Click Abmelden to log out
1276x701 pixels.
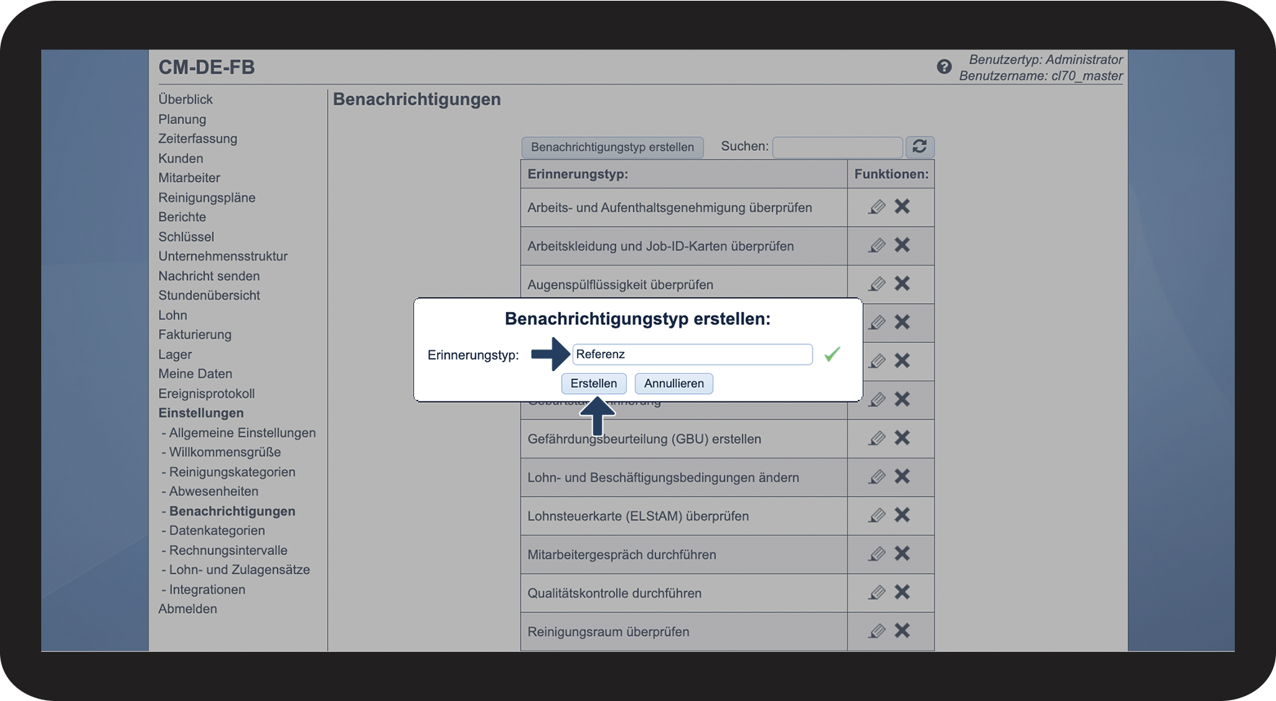[188, 609]
